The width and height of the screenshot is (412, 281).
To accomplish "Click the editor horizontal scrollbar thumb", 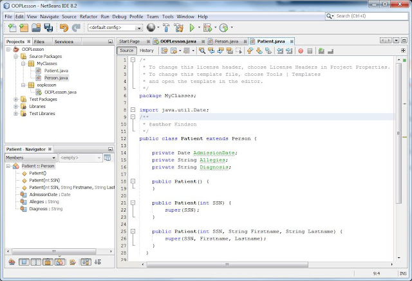I will click(227, 264).
